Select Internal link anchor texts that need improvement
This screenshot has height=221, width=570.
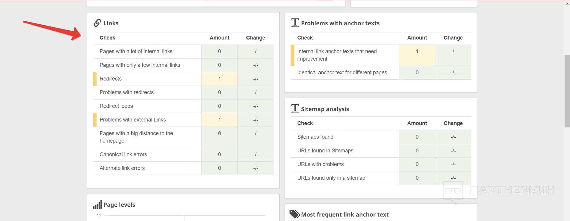coord(337,55)
